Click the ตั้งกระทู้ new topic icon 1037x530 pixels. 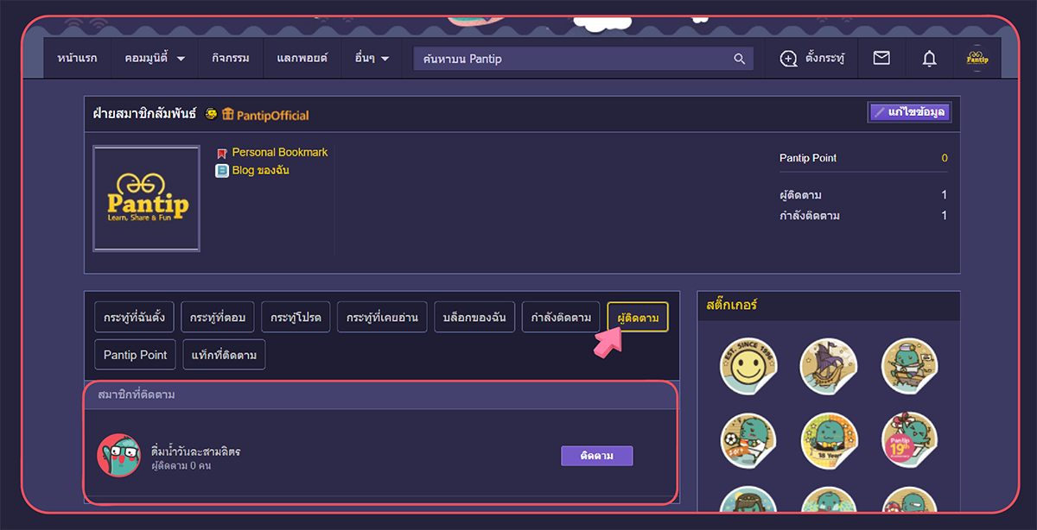(x=788, y=59)
